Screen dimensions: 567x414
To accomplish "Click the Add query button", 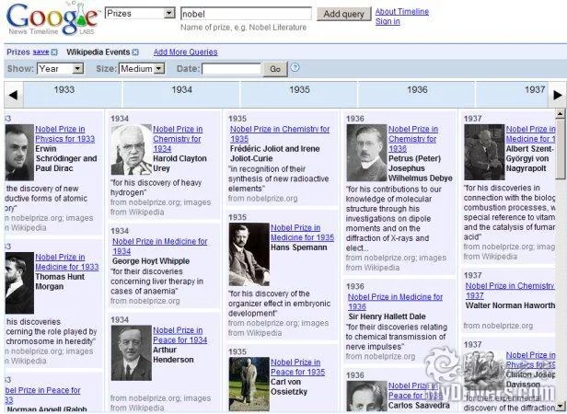I will pos(343,14).
